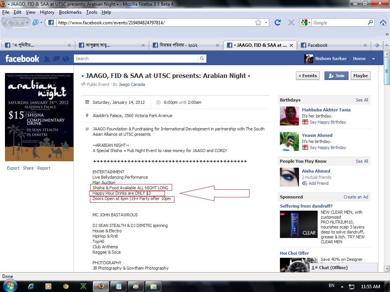Open the View menu
This screenshot has height=292, width=390.
click(30, 12)
